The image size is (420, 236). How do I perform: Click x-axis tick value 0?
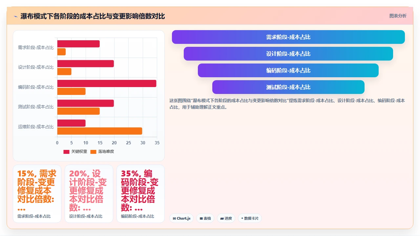click(x=57, y=143)
